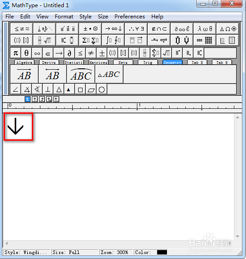
Task: Open the matrix templates palette
Action: (205, 40)
